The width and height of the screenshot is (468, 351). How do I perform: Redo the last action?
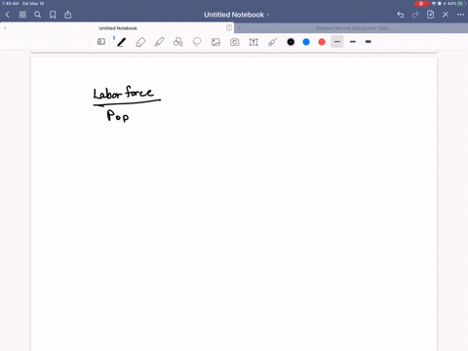point(415,15)
